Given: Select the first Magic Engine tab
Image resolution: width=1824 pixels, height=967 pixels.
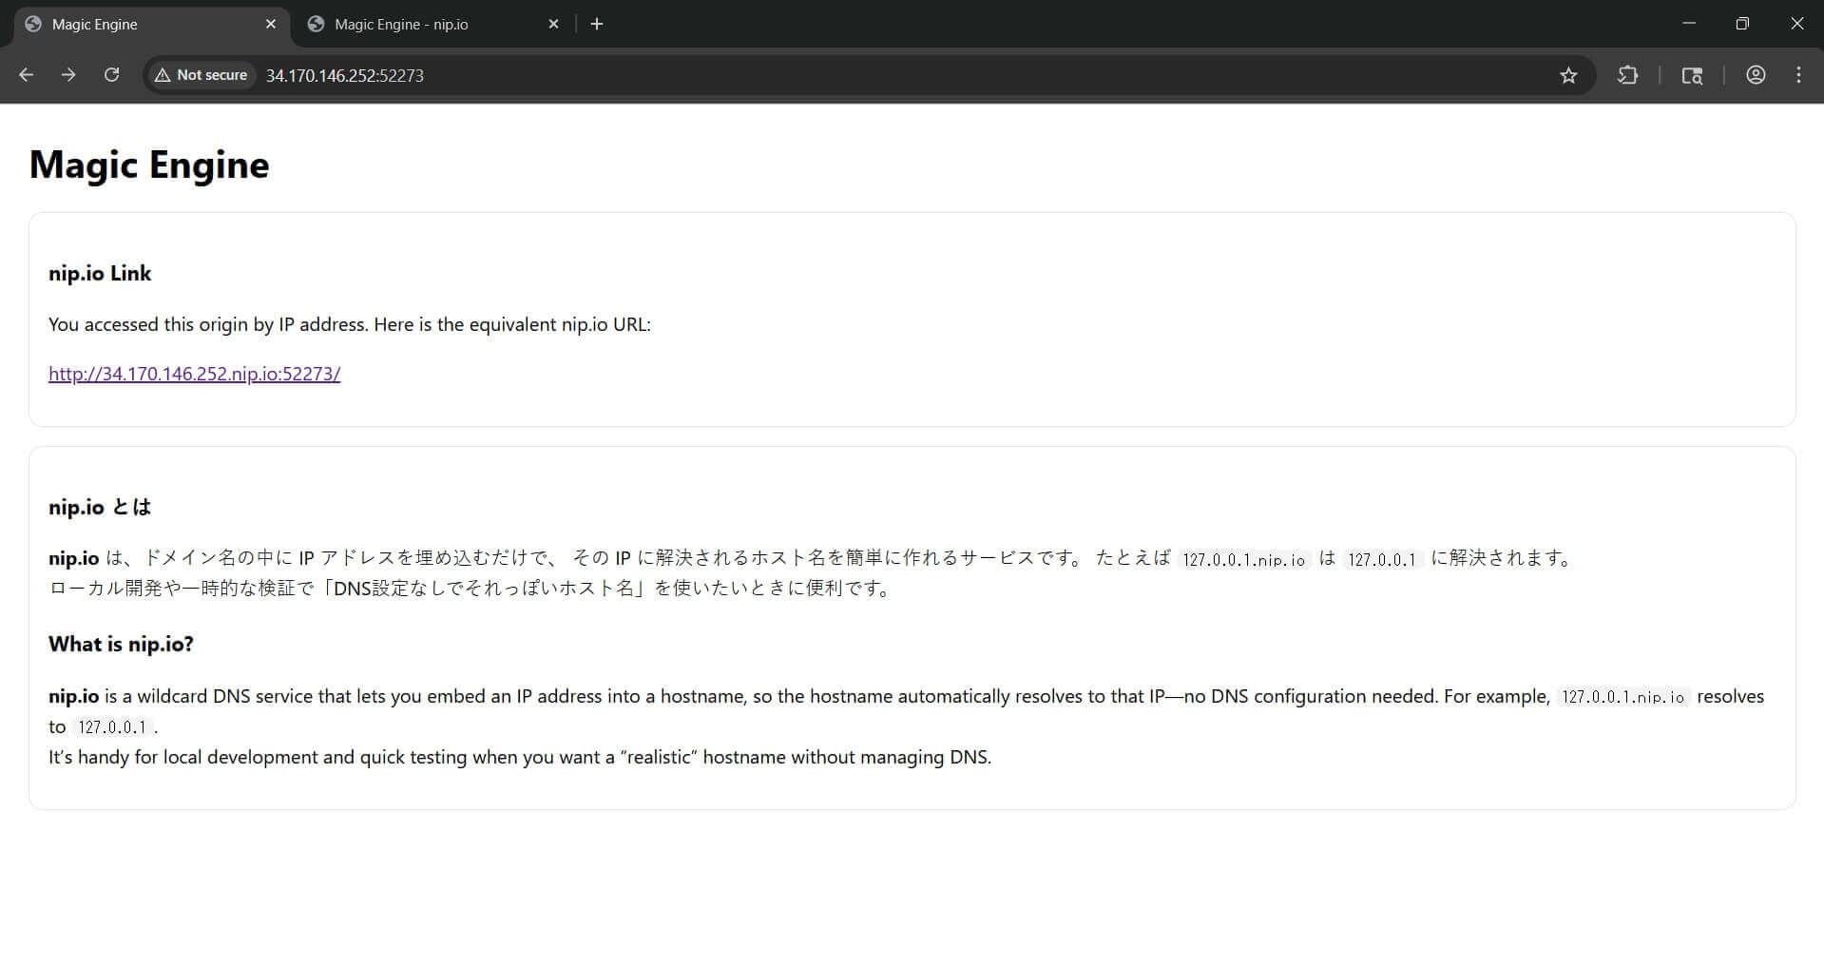Looking at the screenshot, I should (152, 24).
